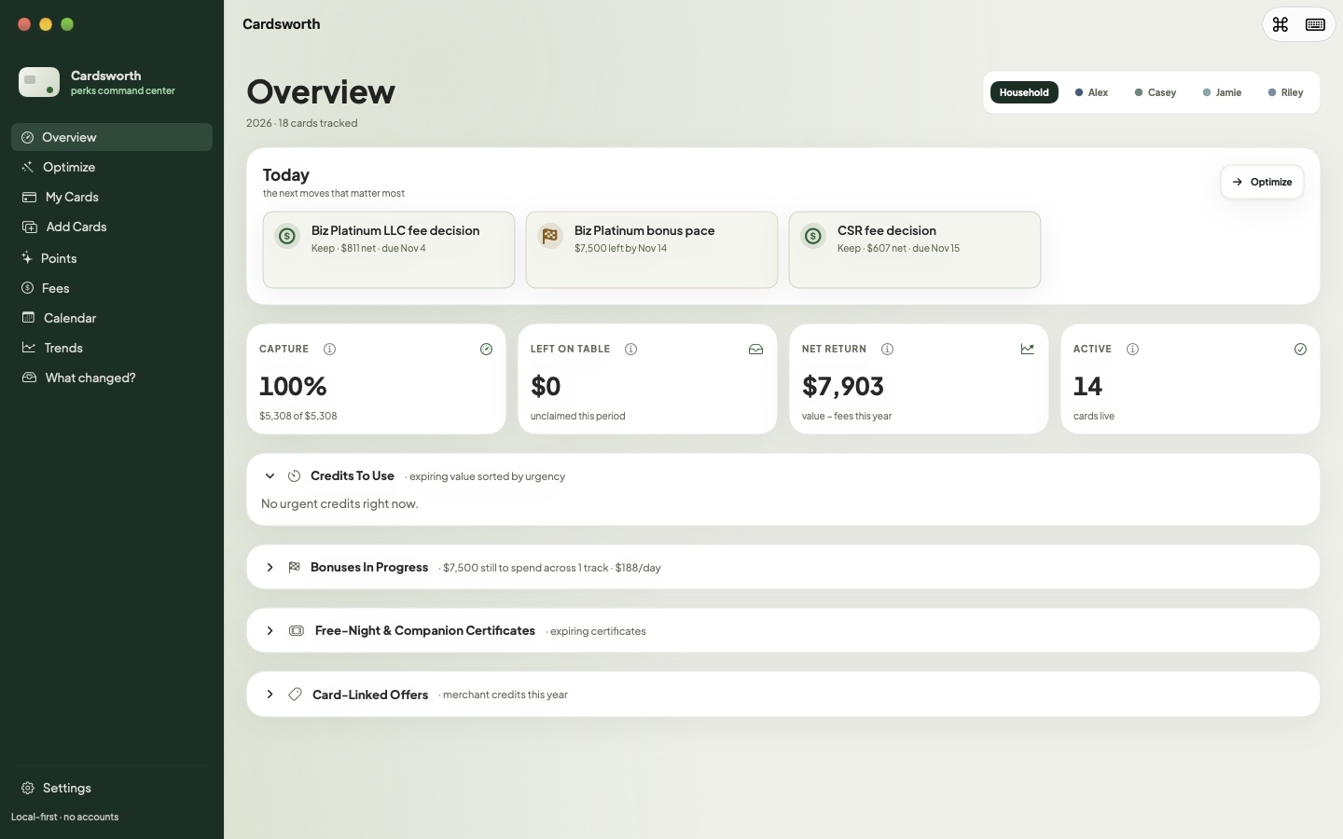The image size is (1343, 839).
Task: Click the Add Cards plus-card icon
Action: pos(29,227)
